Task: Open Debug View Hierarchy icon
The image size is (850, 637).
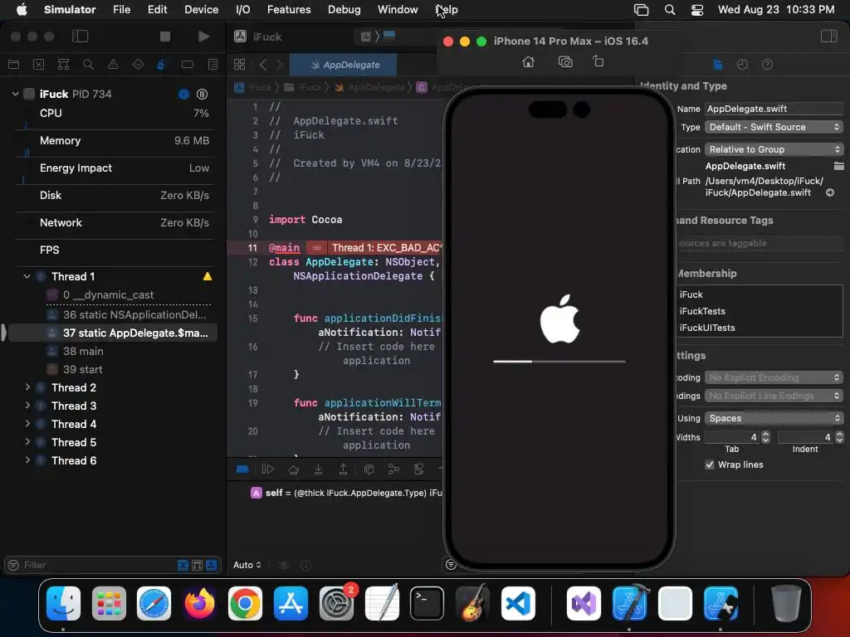Action: coord(369,469)
